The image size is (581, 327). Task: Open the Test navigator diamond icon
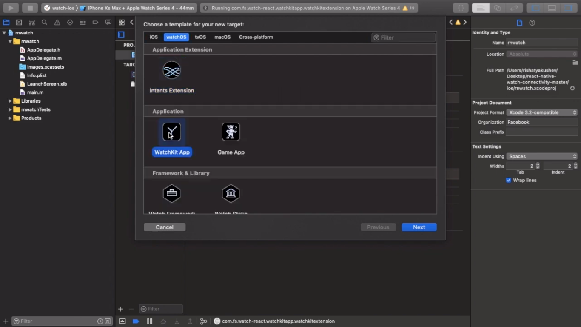(70, 22)
